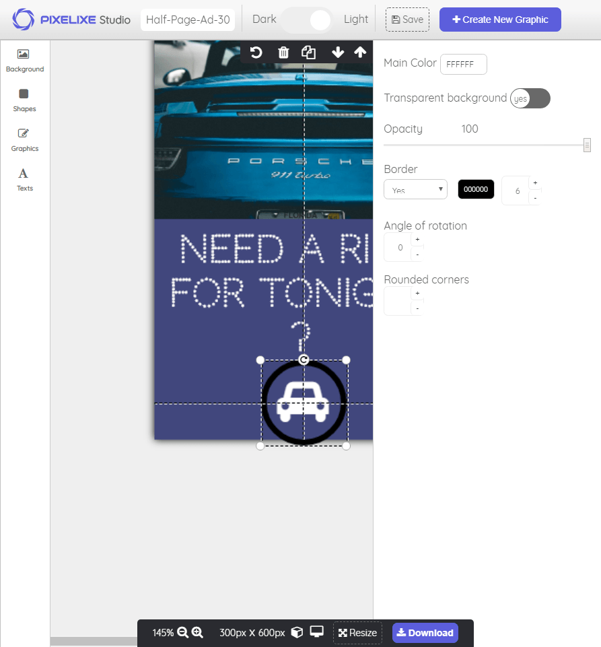Viewport: 601px width, 647px height.
Task: Increase the border width
Action: pos(535,183)
